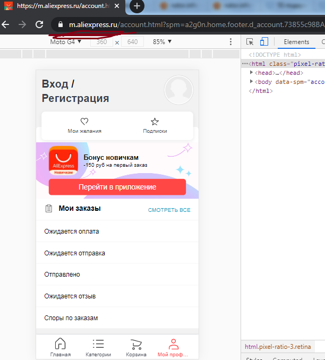
Task: Reload the page with the refresh icon
Action: 39,24
